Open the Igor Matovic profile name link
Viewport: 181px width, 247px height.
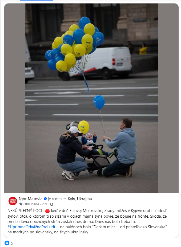(31, 199)
